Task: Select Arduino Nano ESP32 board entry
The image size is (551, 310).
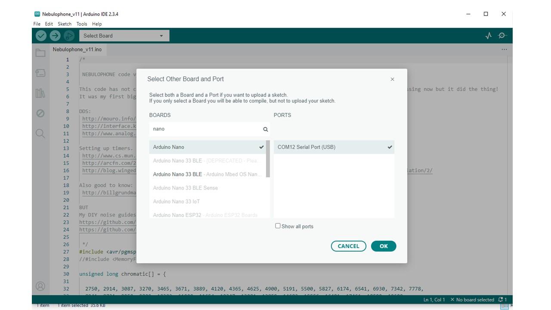Action: (x=208, y=214)
